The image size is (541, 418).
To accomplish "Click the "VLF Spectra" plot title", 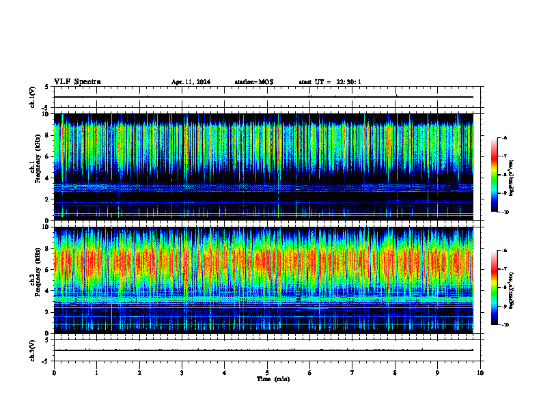I will tap(77, 82).
